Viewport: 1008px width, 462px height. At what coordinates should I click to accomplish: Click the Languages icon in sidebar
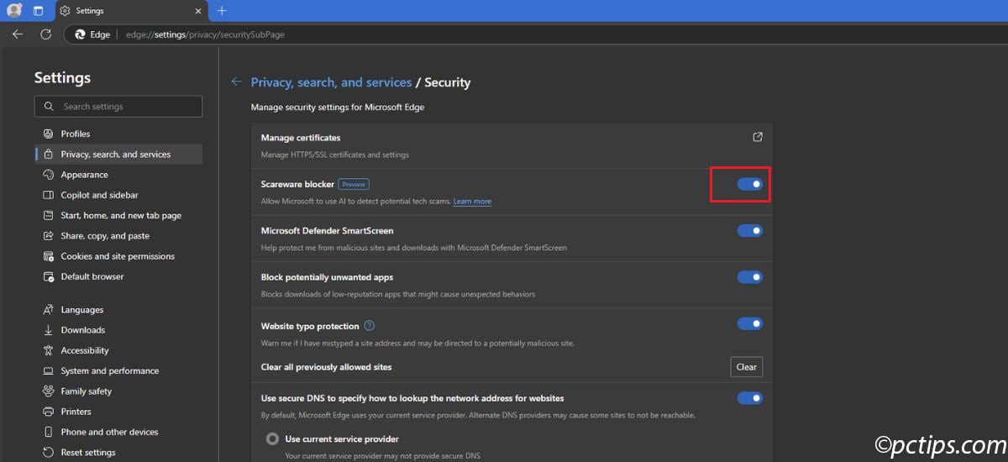tap(48, 310)
